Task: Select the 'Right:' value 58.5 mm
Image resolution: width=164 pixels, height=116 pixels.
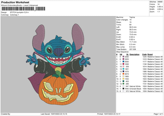Action: click(133, 30)
